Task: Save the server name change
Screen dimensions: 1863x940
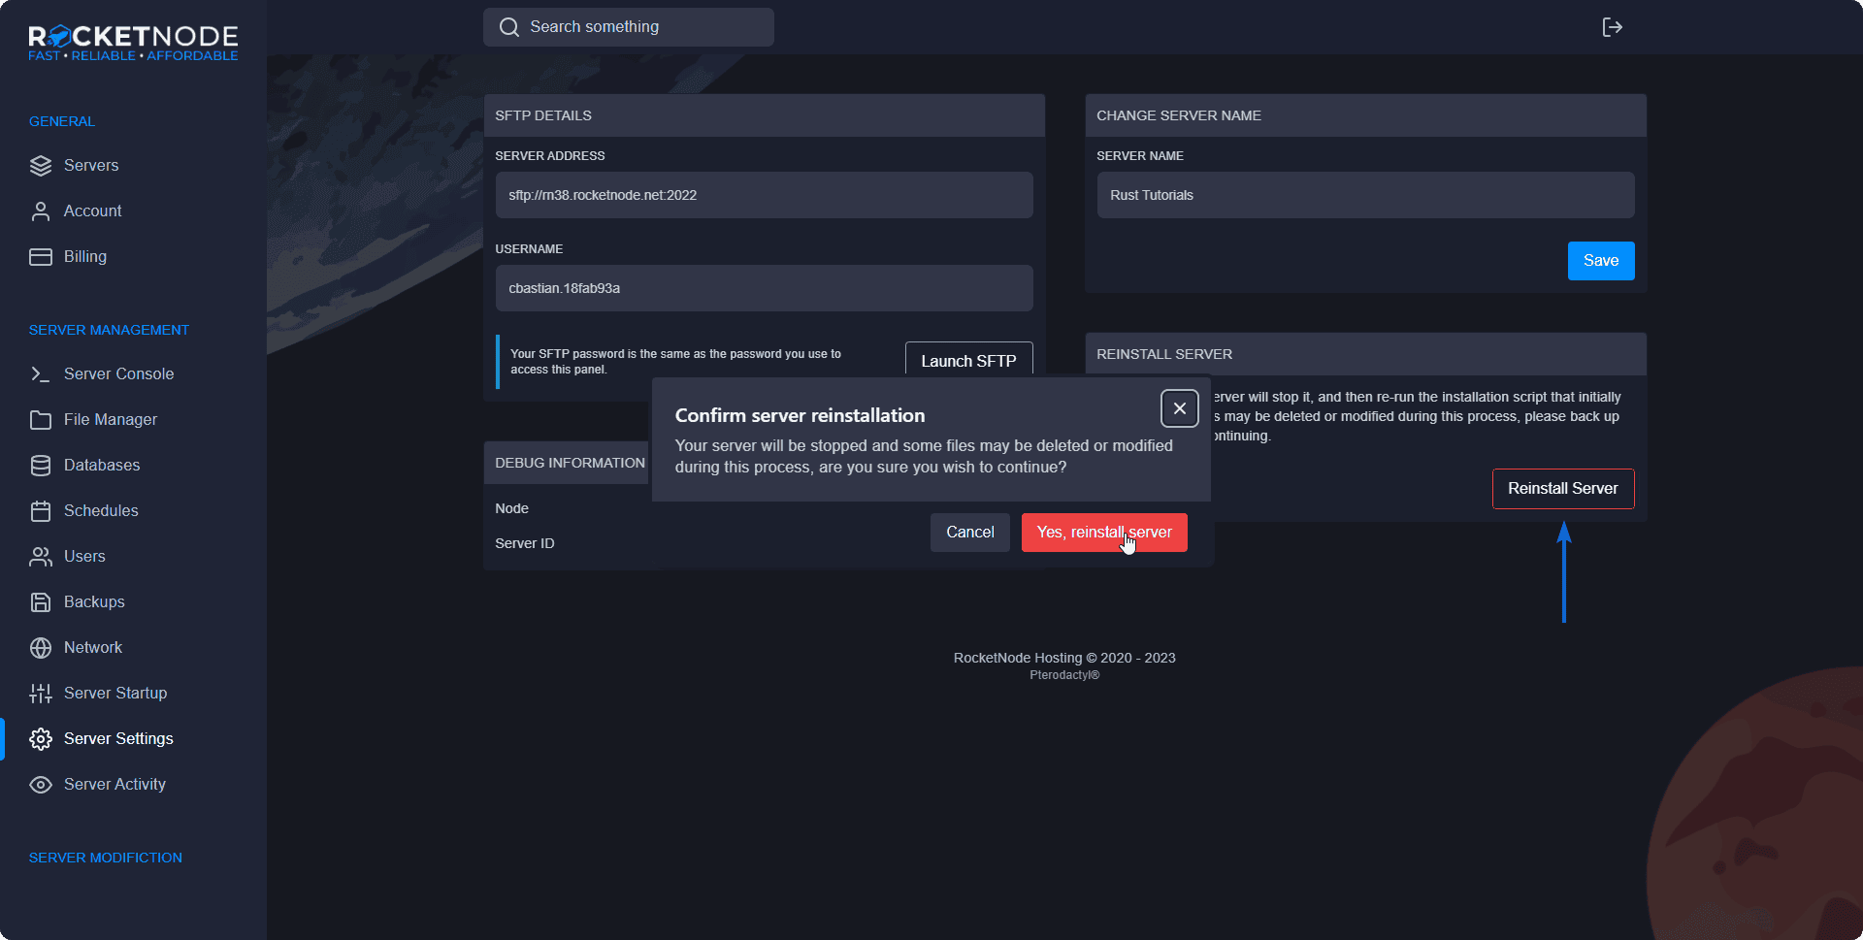Action: [x=1600, y=261]
